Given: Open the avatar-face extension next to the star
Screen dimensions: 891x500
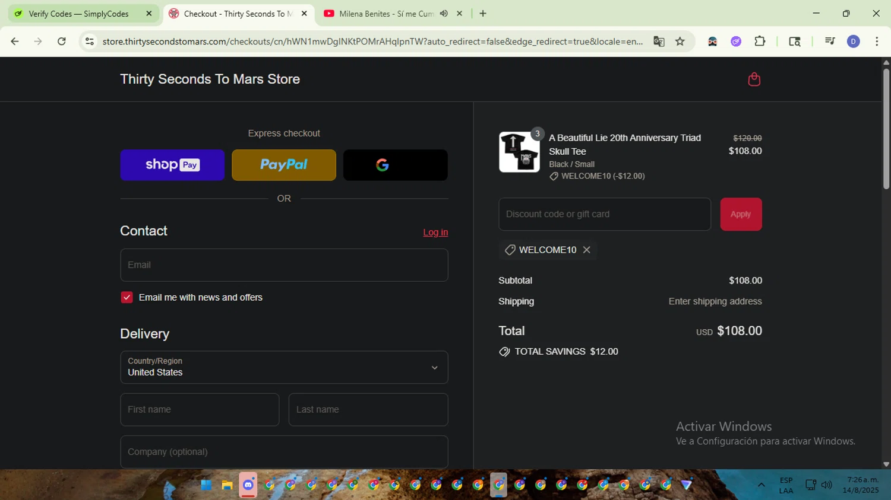Looking at the screenshot, I should 712,42.
